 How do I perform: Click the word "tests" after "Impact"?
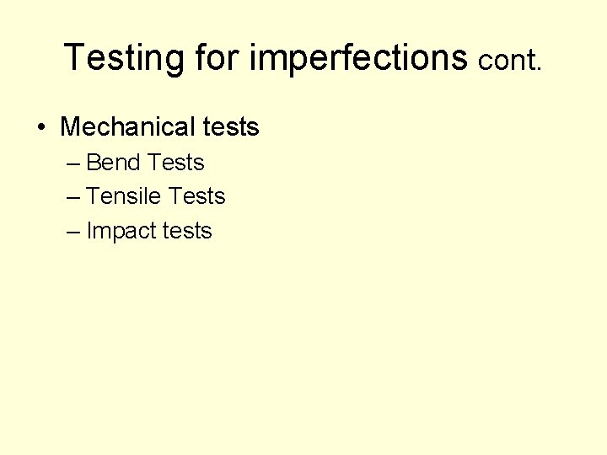pyautogui.click(x=187, y=231)
